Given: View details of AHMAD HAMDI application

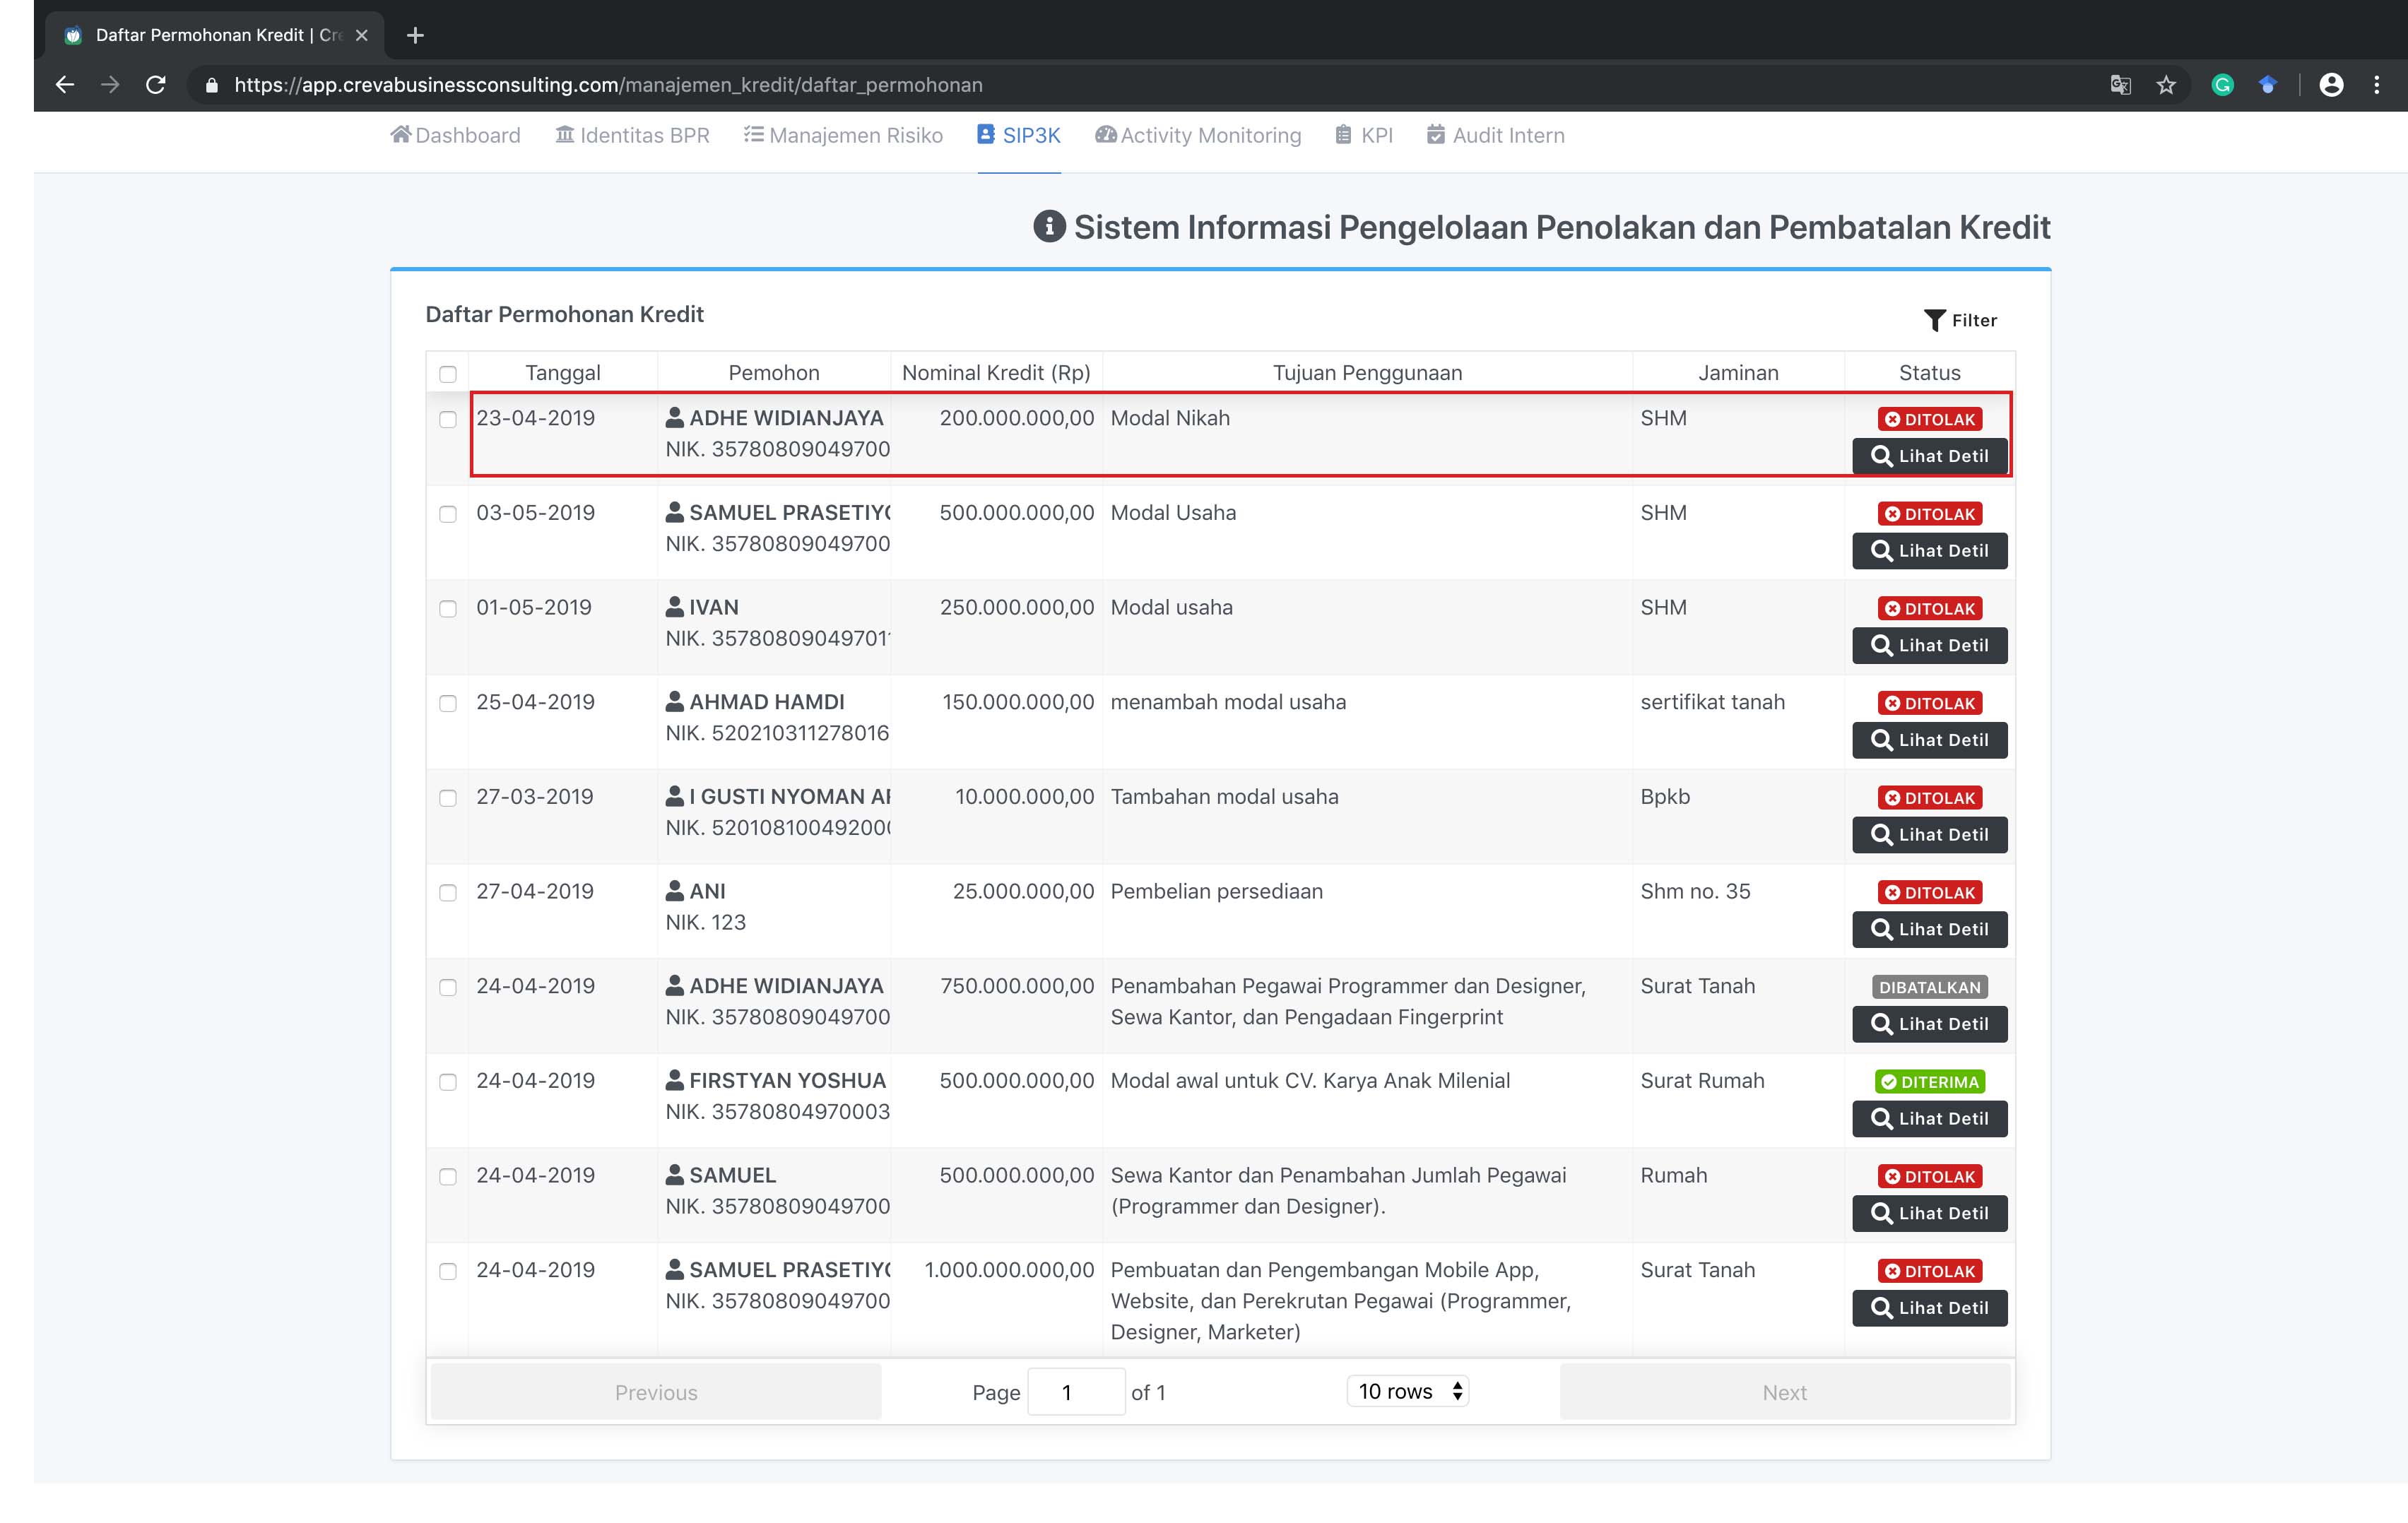Looking at the screenshot, I should pos(1929,740).
